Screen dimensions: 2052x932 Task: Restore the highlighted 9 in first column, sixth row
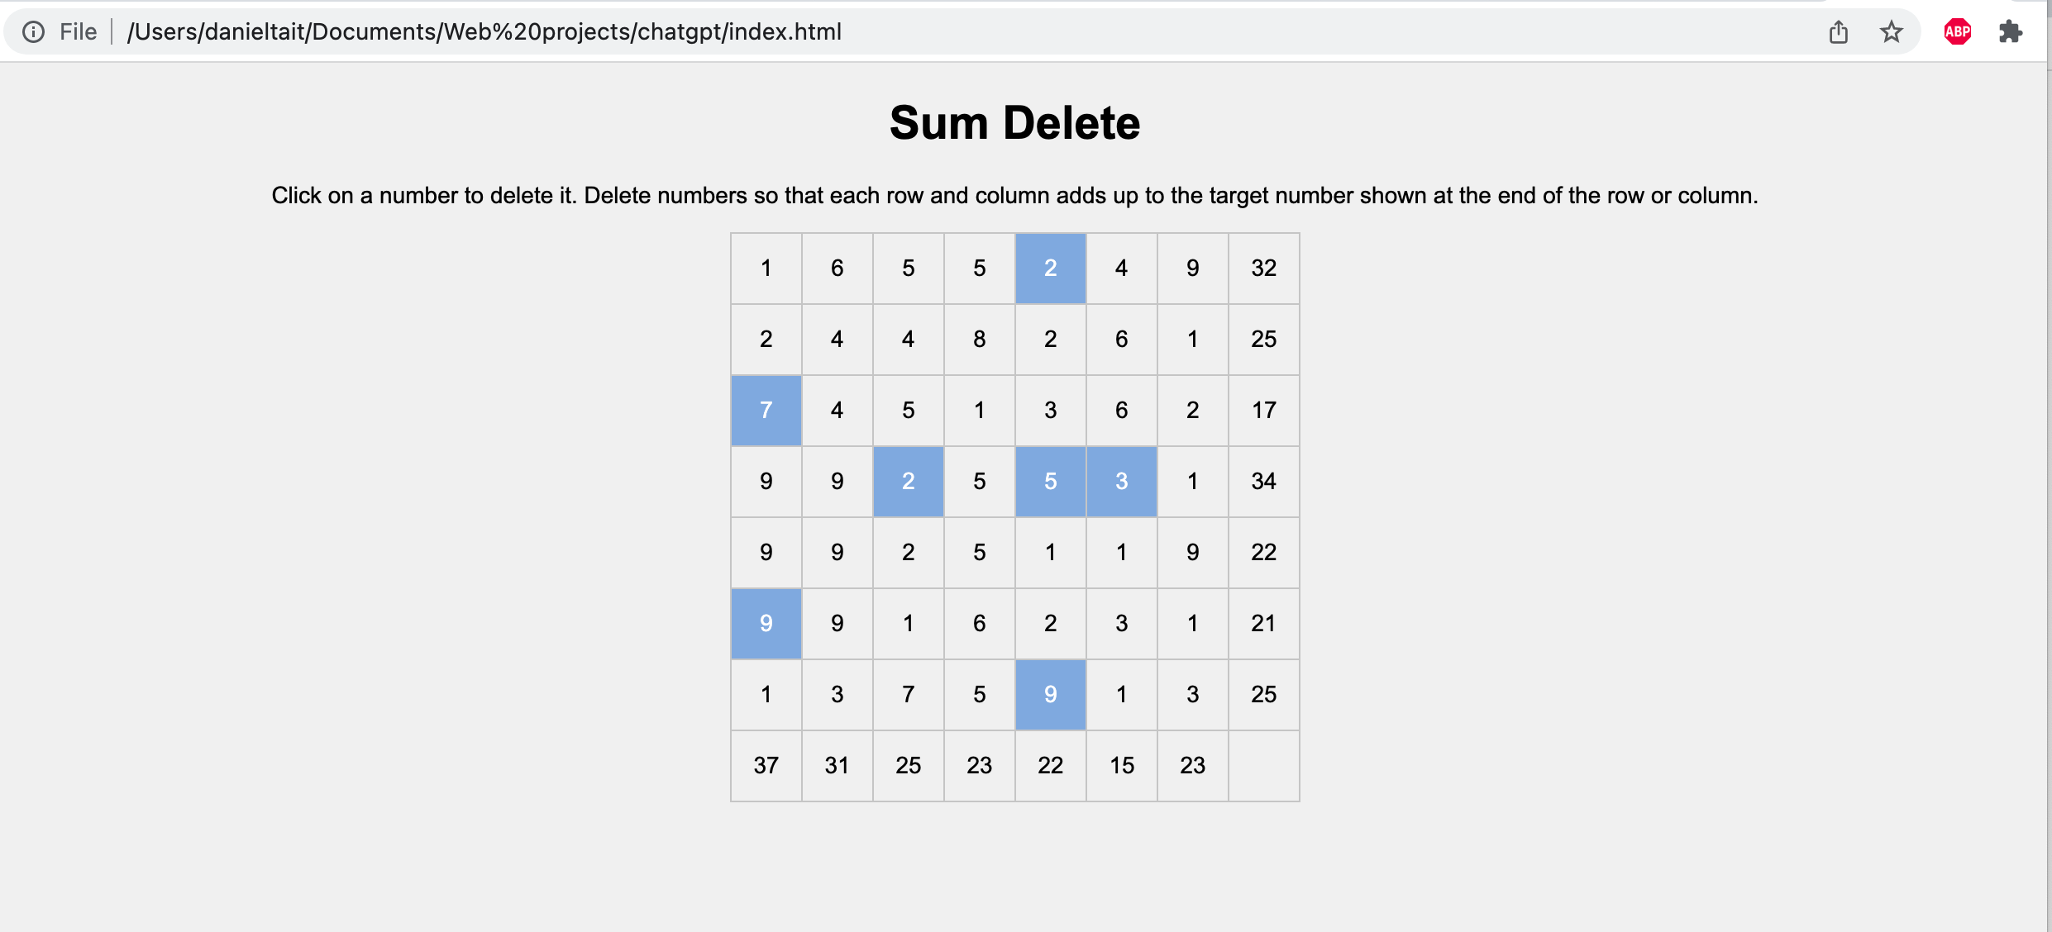click(x=766, y=624)
